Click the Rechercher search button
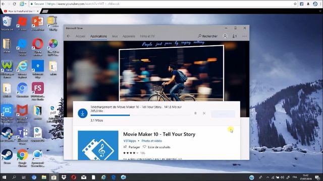Viewport: 323px width, 181px height. coord(207,36)
